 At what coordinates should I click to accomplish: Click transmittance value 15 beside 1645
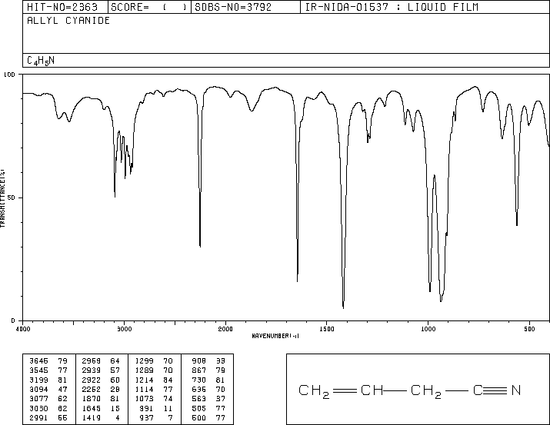(x=115, y=409)
